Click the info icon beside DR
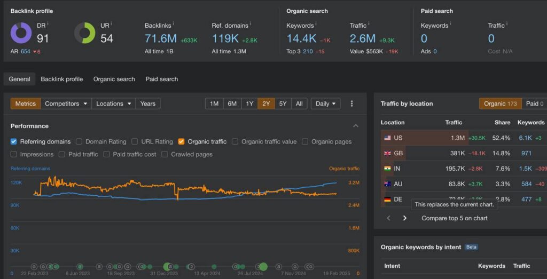Screen dimensions: 547x279 tap(48, 24)
